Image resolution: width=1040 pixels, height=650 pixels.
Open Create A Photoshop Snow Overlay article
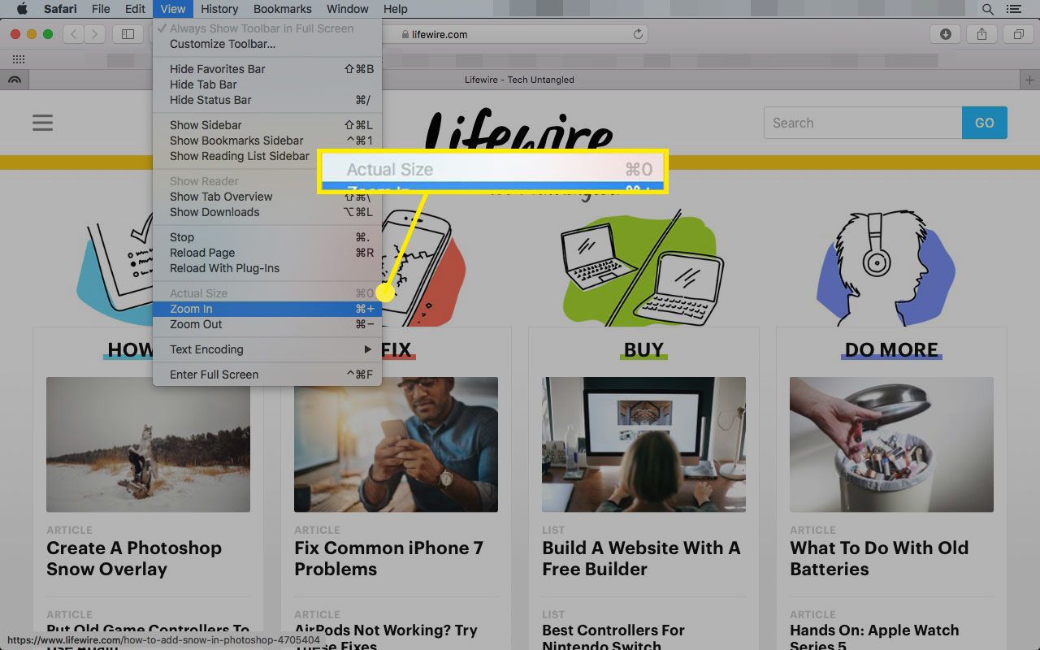click(x=134, y=558)
